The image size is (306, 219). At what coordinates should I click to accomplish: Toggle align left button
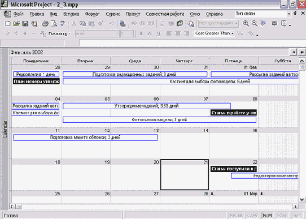(169, 33)
